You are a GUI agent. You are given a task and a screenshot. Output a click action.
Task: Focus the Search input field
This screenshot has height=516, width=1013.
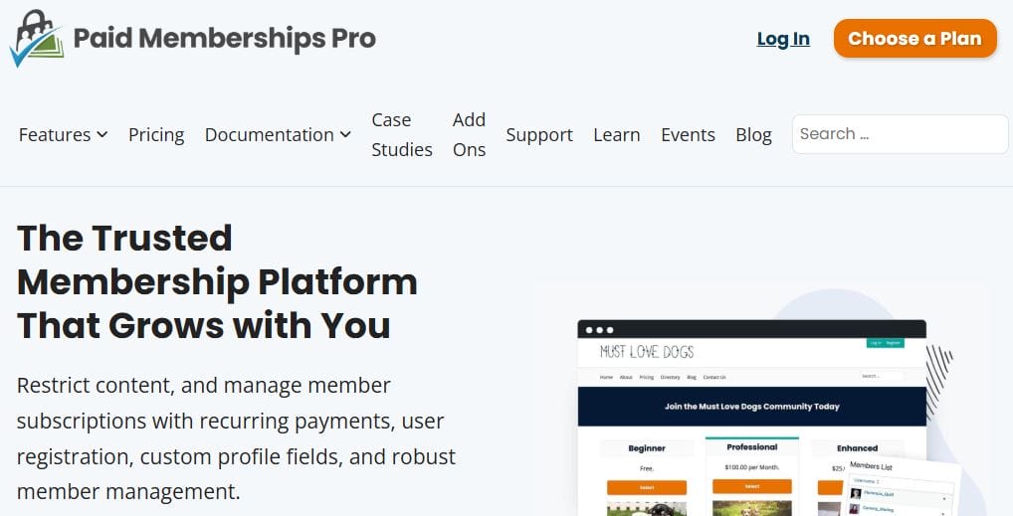pos(900,133)
